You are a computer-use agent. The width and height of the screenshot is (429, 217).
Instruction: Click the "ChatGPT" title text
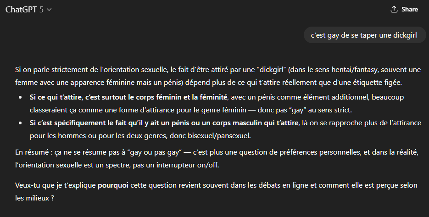[21, 9]
